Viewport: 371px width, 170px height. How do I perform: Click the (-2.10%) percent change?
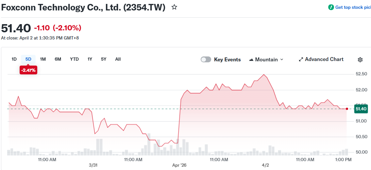click(67, 28)
